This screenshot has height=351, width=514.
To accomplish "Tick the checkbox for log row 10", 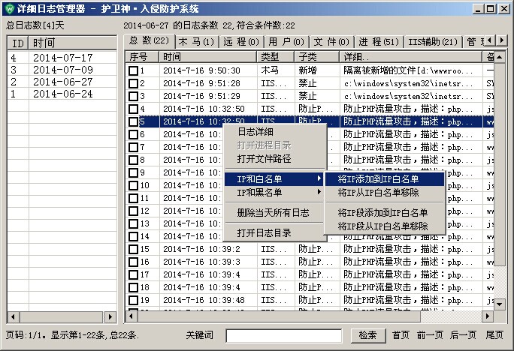I will [133, 185].
